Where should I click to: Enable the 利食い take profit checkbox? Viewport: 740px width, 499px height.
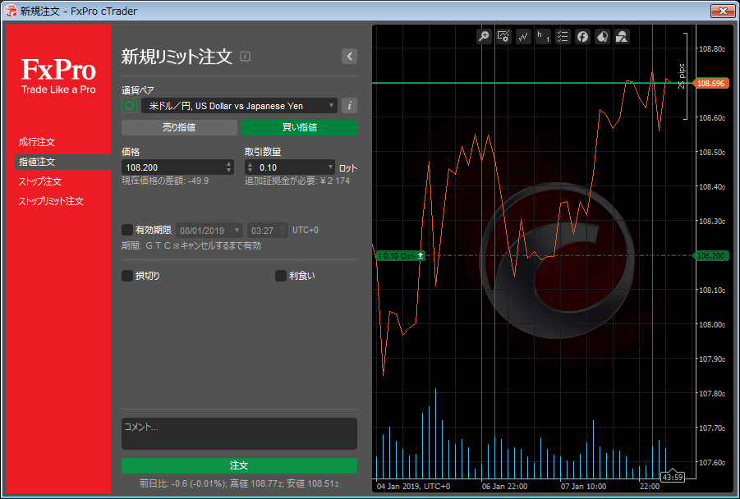(281, 276)
